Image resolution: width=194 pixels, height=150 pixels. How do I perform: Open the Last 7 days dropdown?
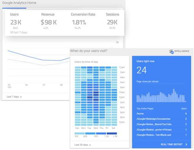click(14, 97)
